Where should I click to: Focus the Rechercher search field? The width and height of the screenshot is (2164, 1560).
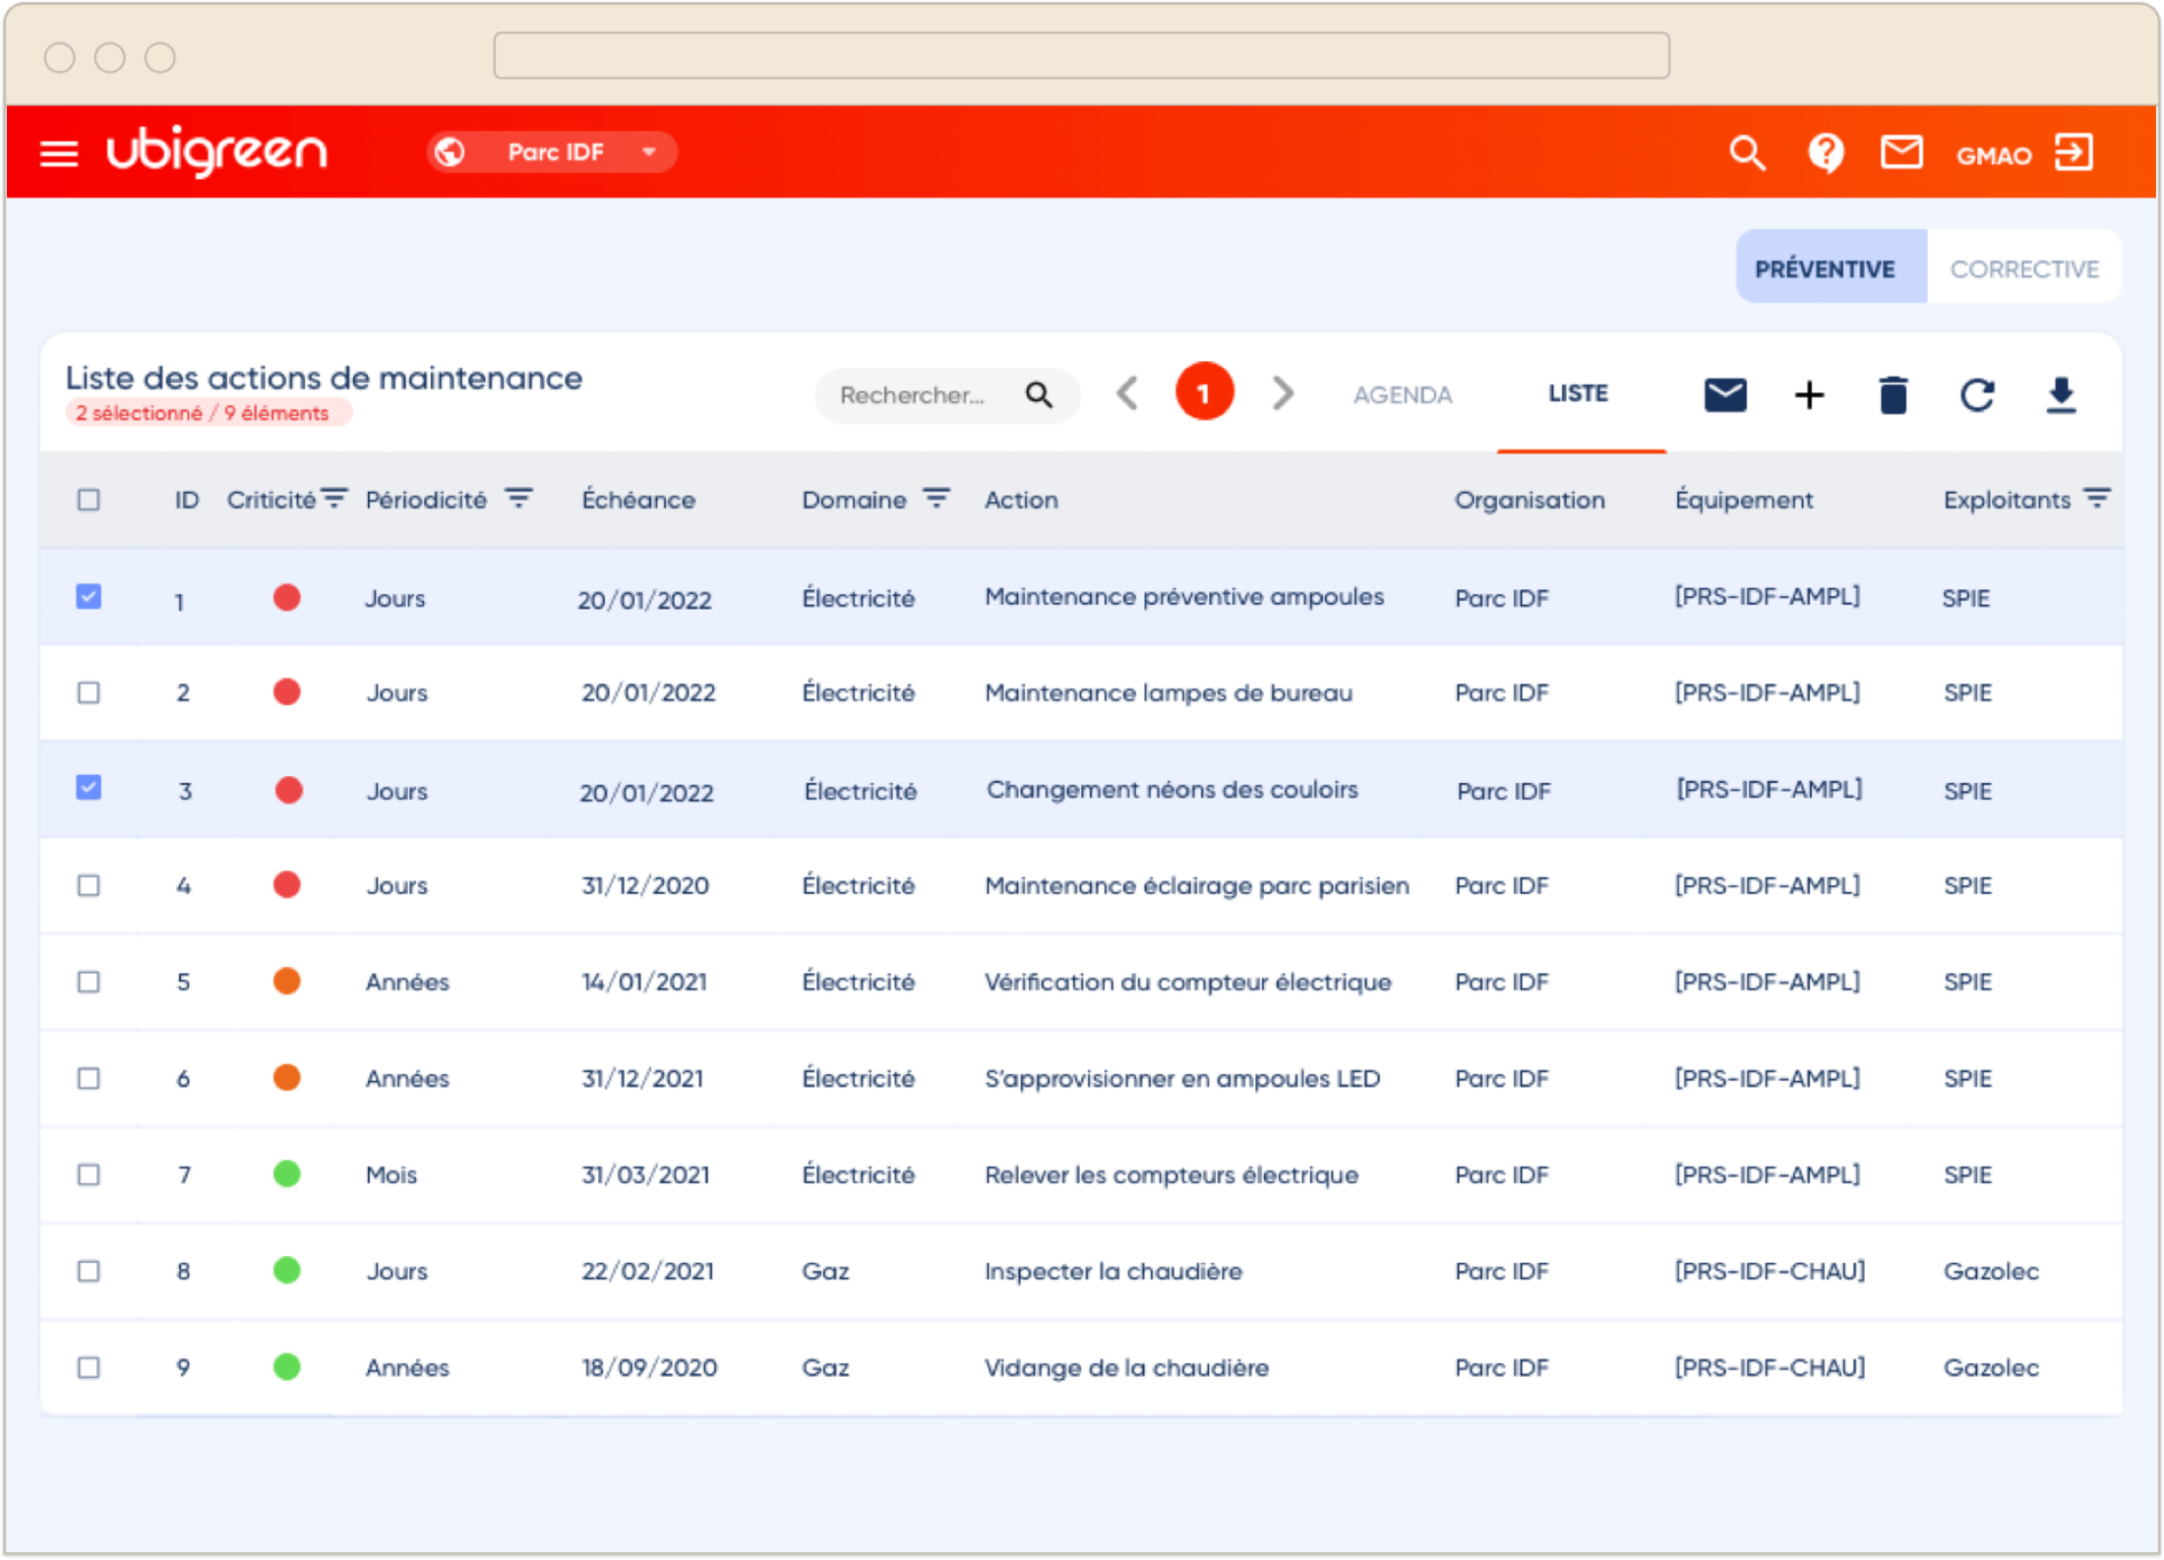click(946, 395)
